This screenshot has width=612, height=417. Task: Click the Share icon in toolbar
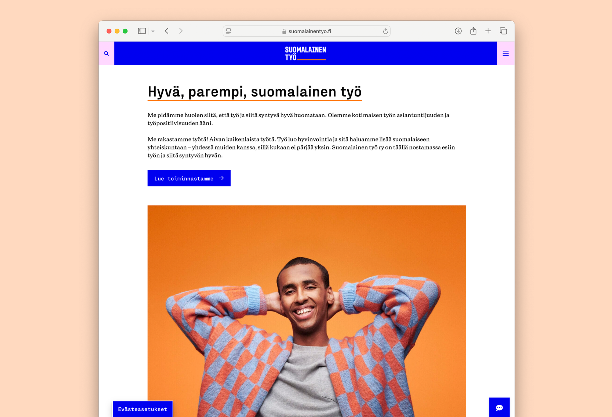click(473, 31)
